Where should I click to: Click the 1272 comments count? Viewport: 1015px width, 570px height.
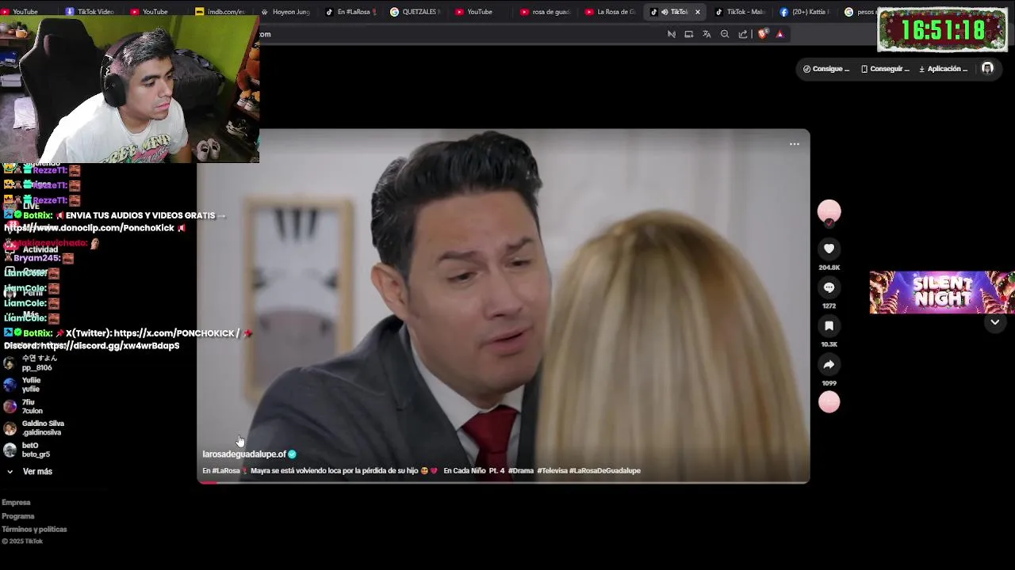tap(829, 306)
